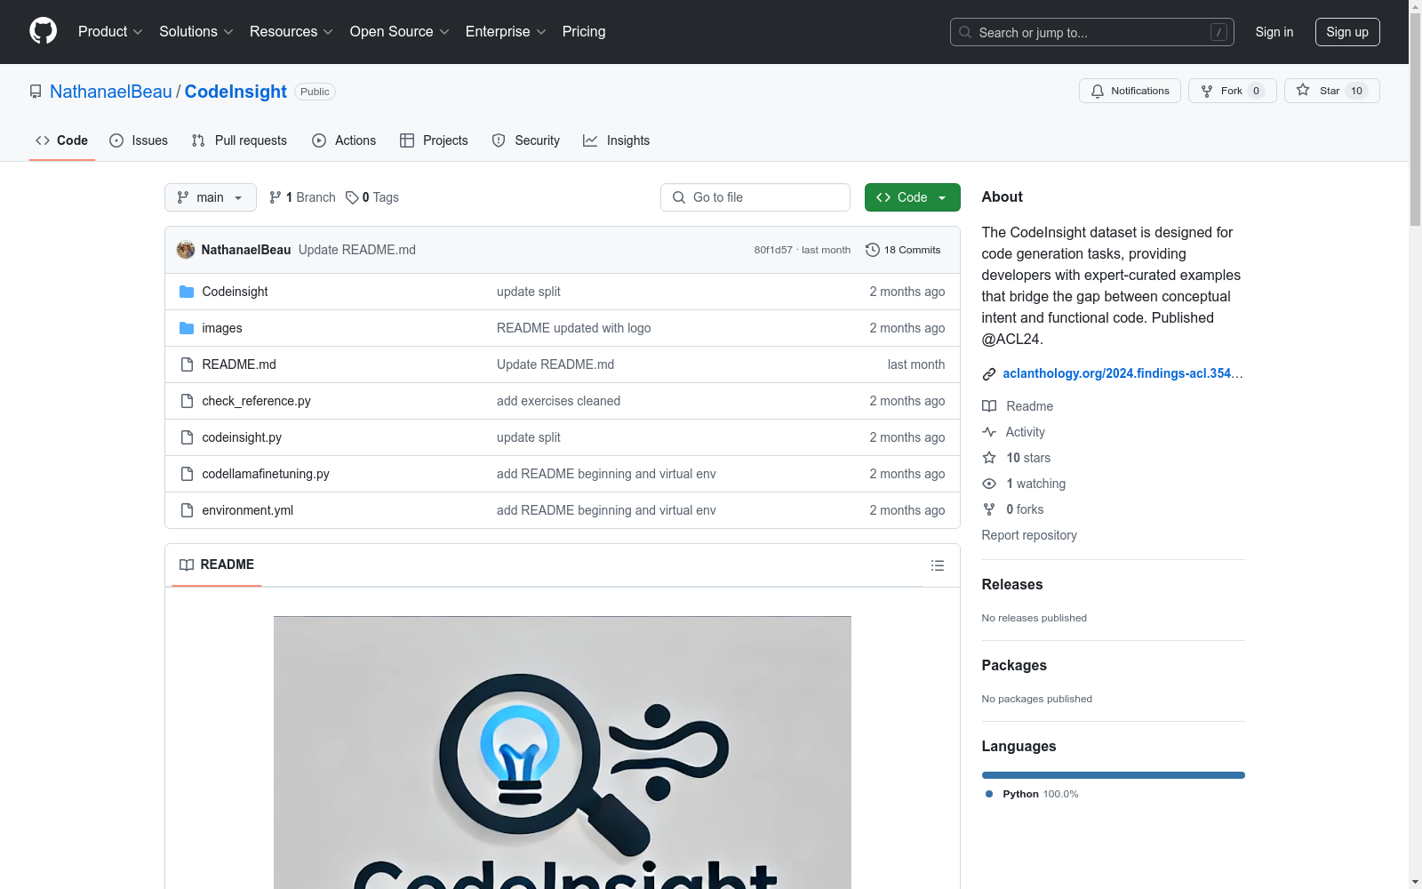Click the GitHub logo icon
The height and width of the screenshot is (889, 1422).
click(x=43, y=31)
